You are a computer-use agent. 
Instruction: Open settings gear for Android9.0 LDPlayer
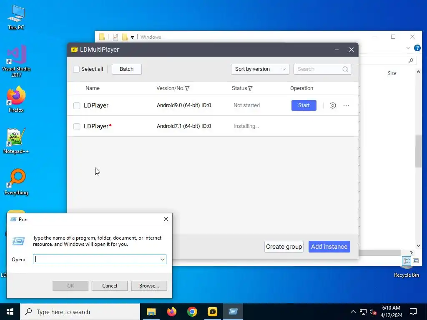coord(332,105)
